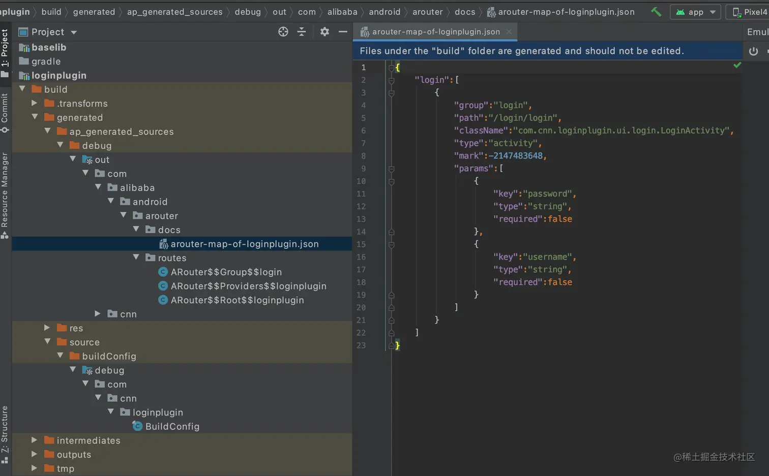Open the Commit side tool window
This screenshot has width=769, height=476.
click(5, 113)
